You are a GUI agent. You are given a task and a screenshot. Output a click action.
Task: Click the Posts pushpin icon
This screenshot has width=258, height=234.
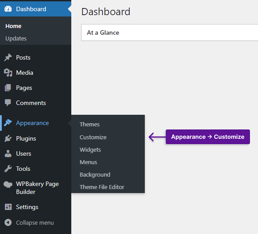8,57
